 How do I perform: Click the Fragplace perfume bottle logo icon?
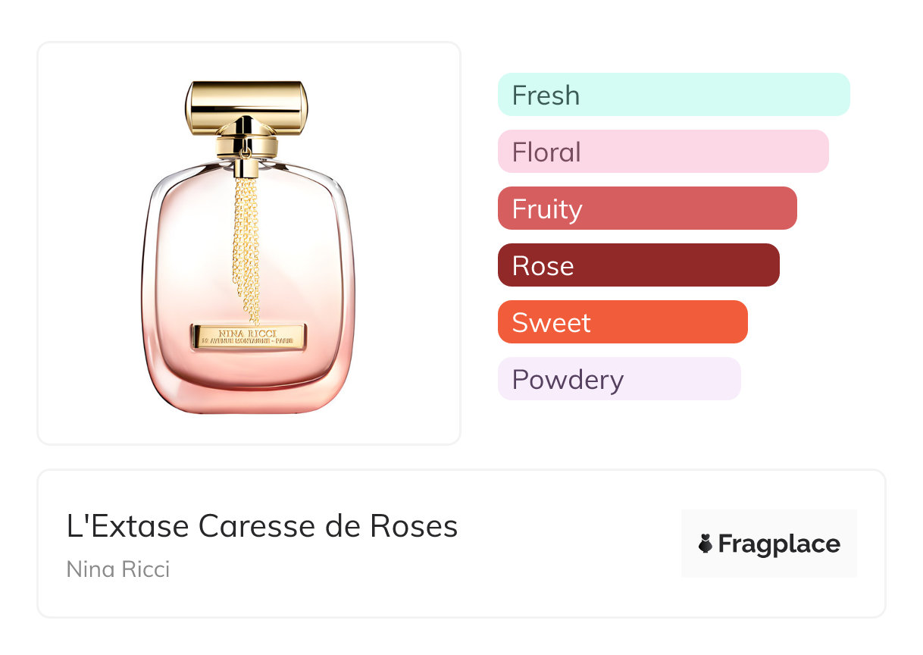(x=706, y=544)
